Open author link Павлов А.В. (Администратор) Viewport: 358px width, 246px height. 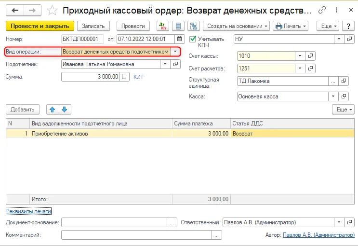318,235
